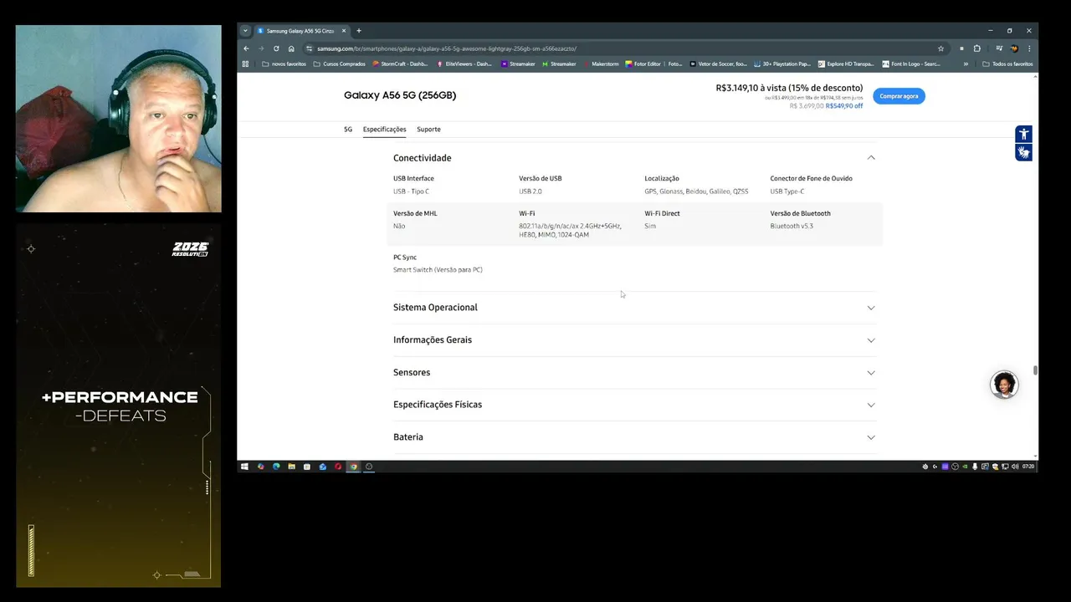This screenshot has height=602, width=1071.
Task: Select the Samsung Galaxy A56 5G browser tab
Action: [x=301, y=31]
